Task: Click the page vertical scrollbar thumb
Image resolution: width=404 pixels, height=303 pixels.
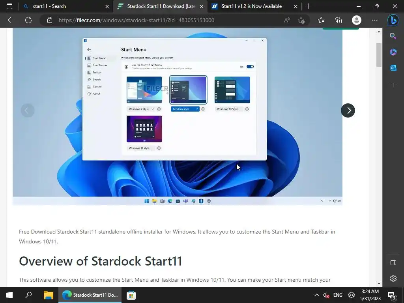Action: point(379,55)
